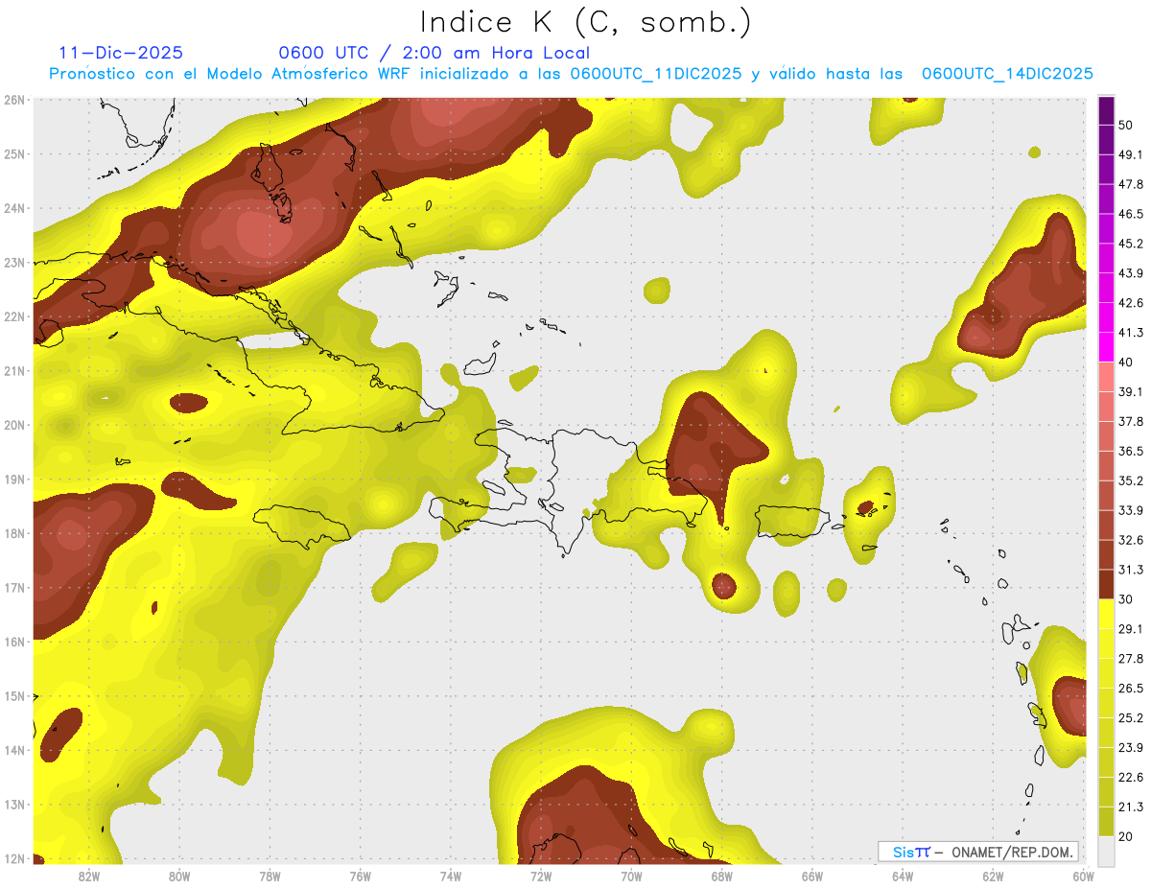The width and height of the screenshot is (1151, 889).
Task: Click the latitude label '12N'
Action: click(13, 858)
